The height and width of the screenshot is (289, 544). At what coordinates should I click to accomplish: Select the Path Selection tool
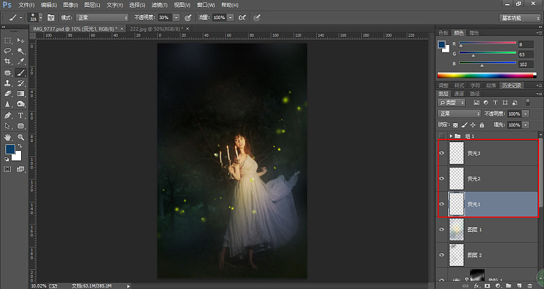7,126
